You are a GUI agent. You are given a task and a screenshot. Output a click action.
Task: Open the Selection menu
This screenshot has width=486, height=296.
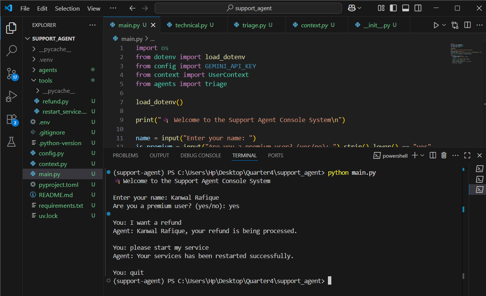point(67,8)
